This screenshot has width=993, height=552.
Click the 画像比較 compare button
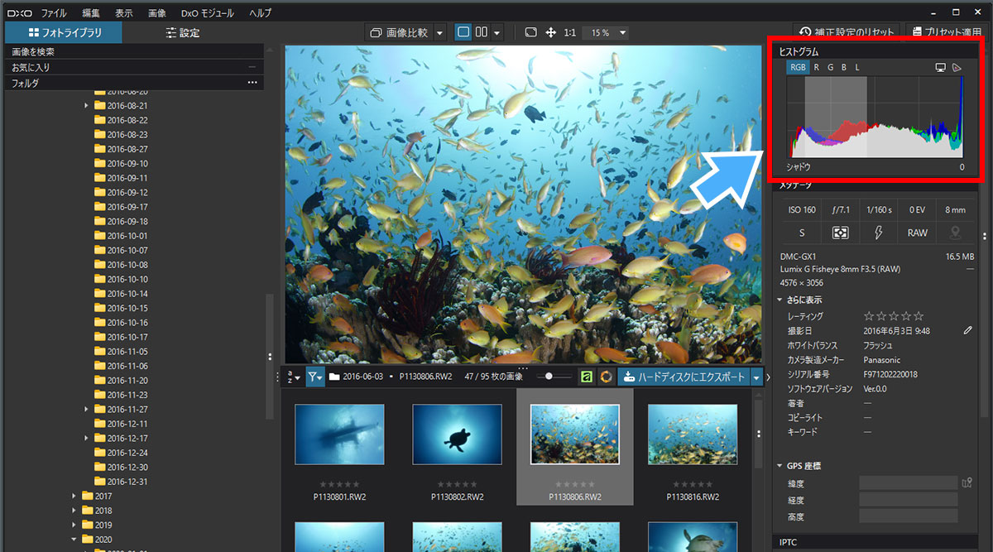[399, 33]
